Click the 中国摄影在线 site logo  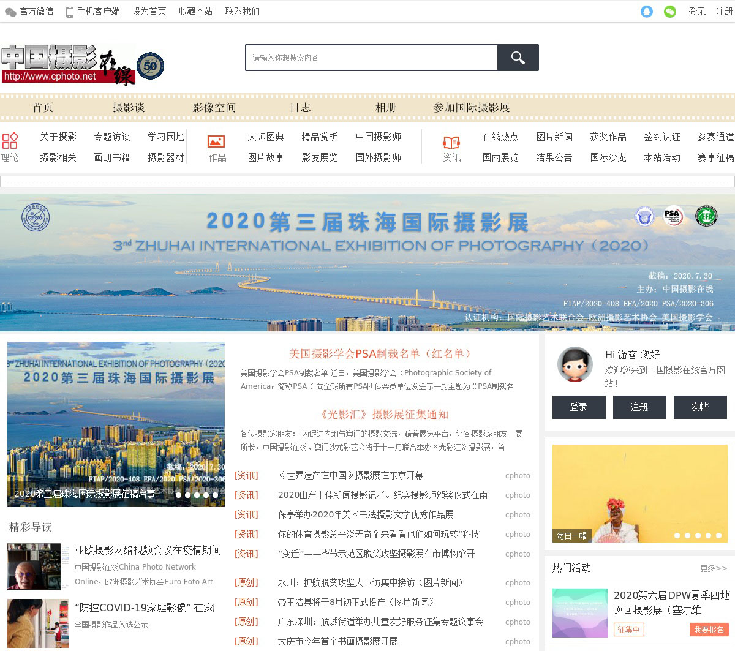[67, 65]
